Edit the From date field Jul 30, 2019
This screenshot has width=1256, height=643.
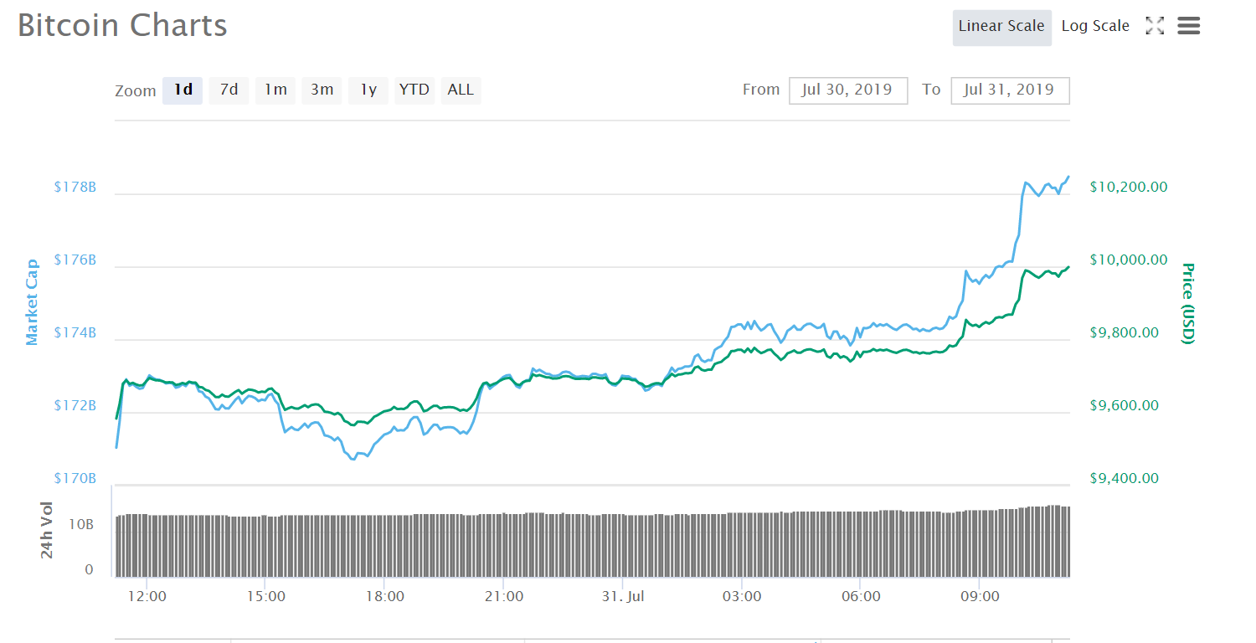point(848,90)
